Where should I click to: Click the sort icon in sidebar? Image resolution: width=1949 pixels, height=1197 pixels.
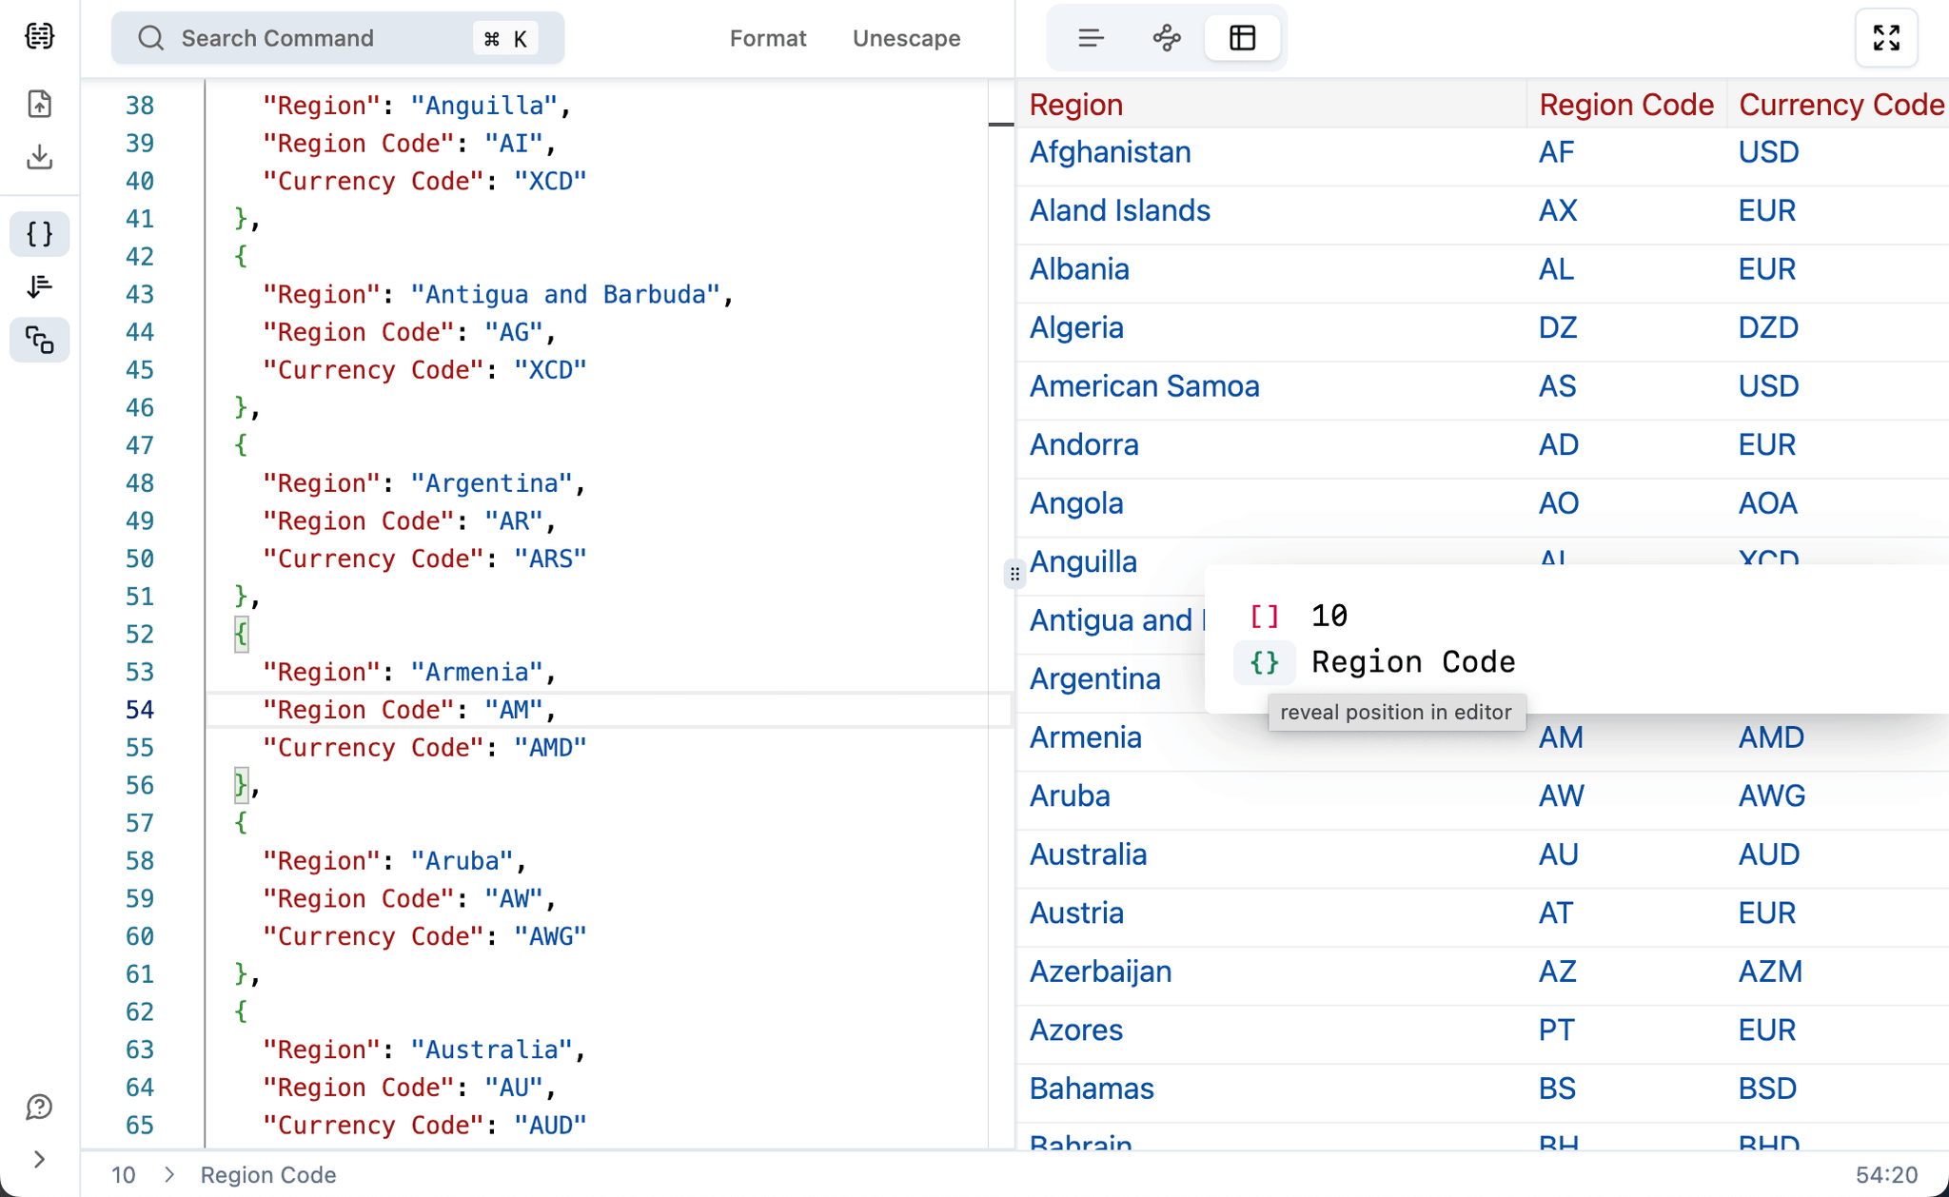click(x=39, y=286)
